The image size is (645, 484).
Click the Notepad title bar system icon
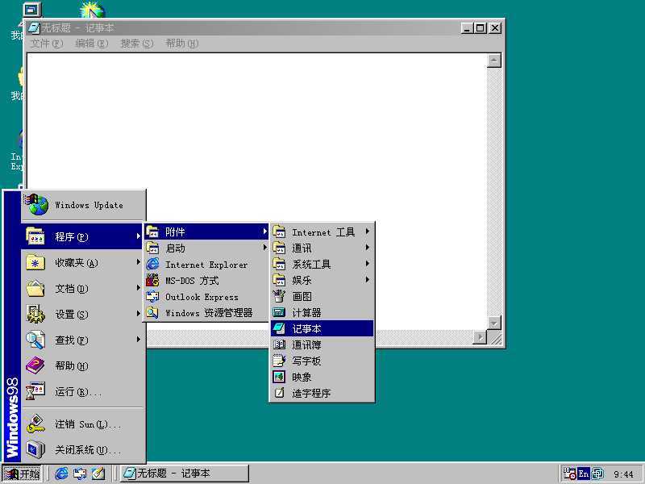pos(33,28)
